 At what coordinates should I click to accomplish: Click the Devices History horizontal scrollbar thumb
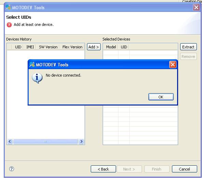(45, 142)
